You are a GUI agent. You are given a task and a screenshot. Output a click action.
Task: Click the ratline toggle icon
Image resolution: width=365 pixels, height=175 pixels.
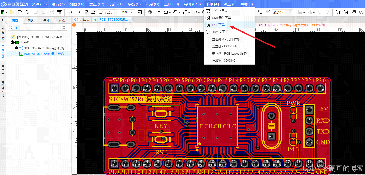(x=93, y=12)
